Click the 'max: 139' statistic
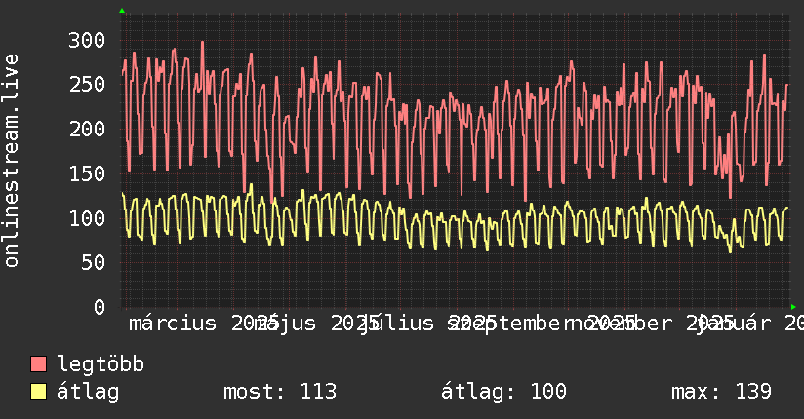The height and width of the screenshot is (419, 804). [x=721, y=392]
